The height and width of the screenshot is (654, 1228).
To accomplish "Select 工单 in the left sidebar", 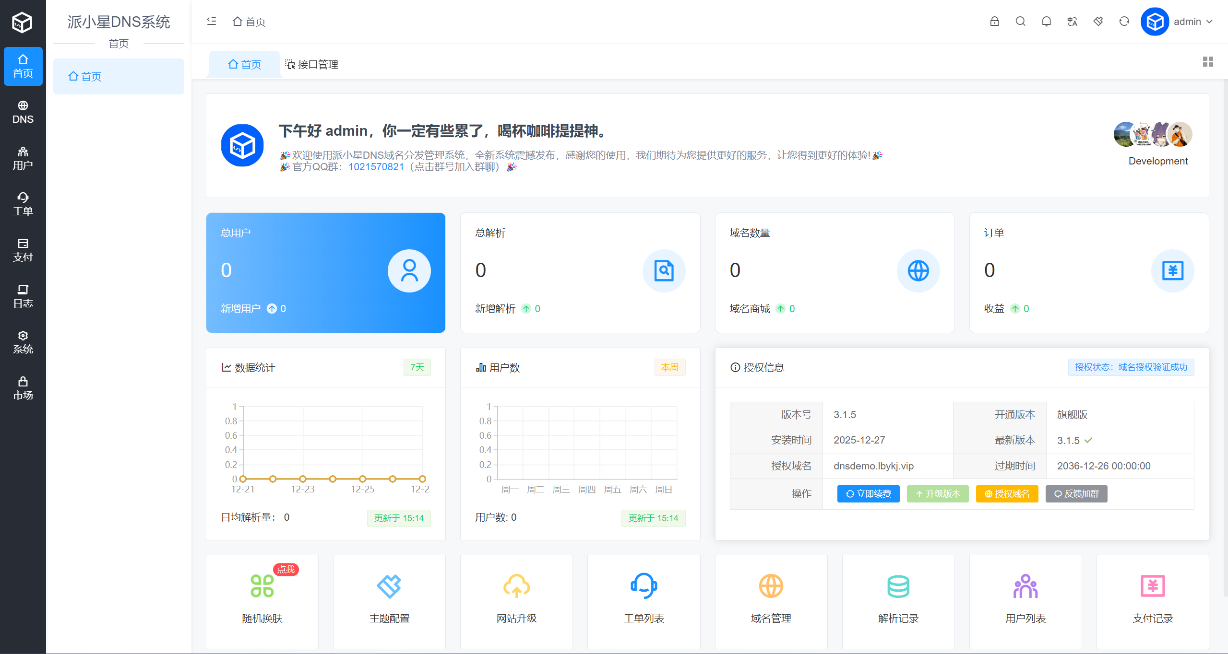I will tap(23, 203).
